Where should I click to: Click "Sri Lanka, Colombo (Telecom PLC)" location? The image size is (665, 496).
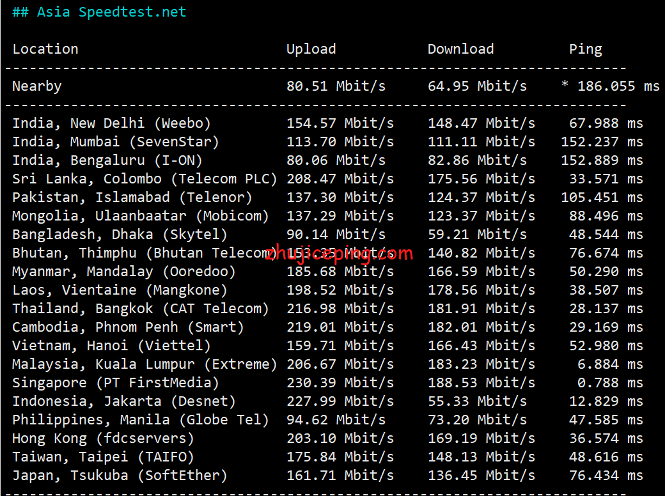pos(145,180)
